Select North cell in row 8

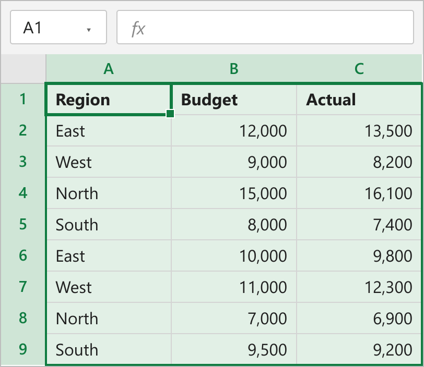[x=109, y=318]
